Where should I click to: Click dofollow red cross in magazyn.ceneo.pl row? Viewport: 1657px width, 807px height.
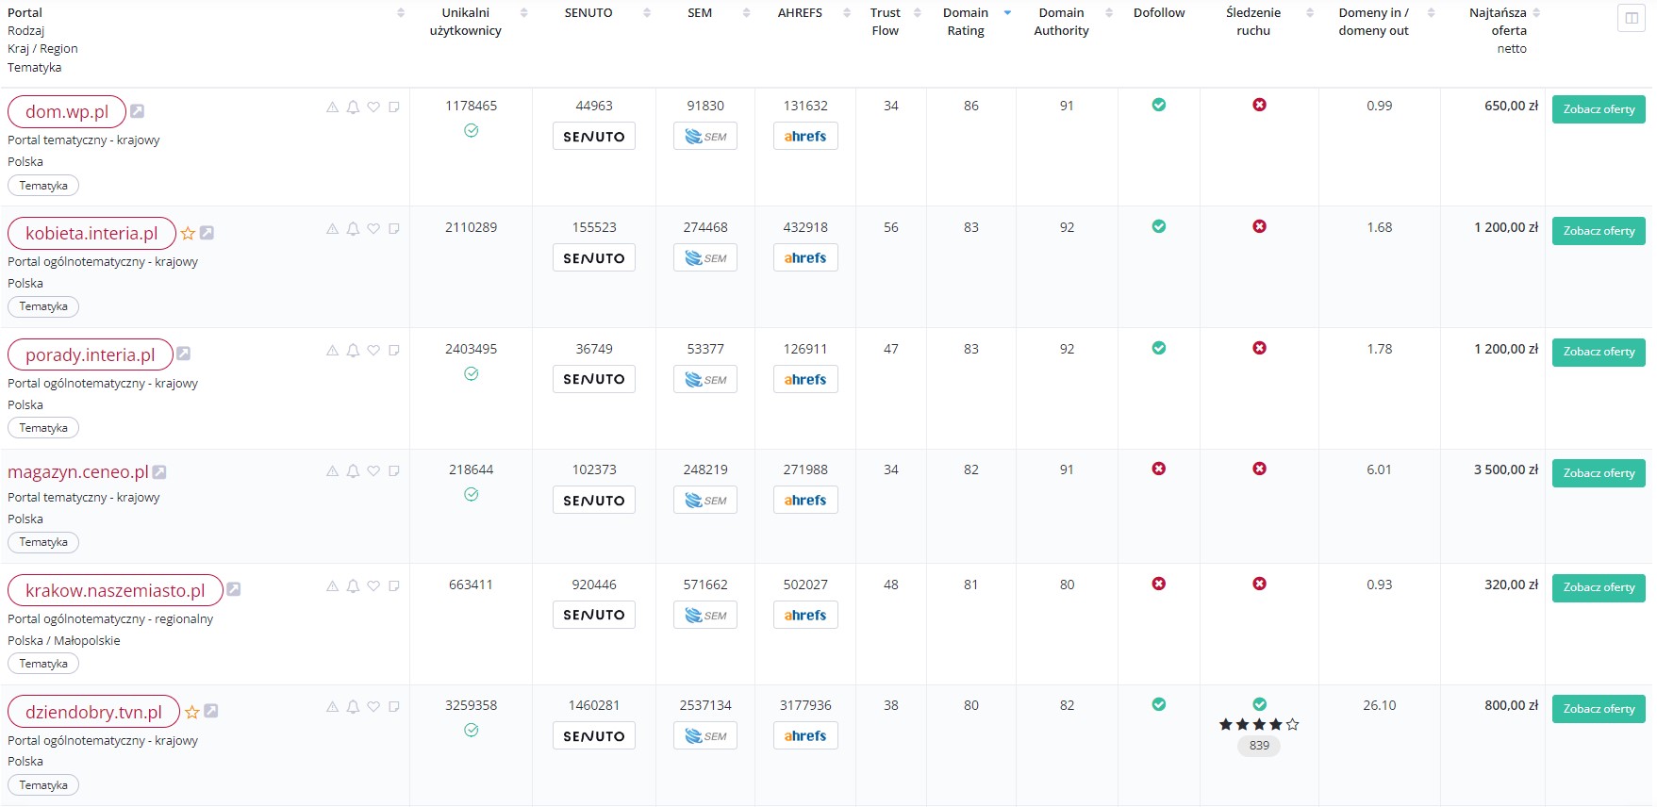pyautogui.click(x=1159, y=469)
